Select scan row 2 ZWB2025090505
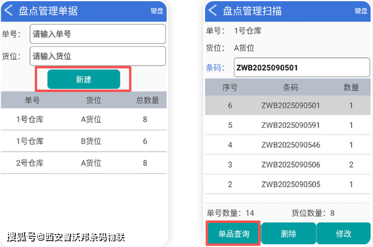 click(288, 185)
